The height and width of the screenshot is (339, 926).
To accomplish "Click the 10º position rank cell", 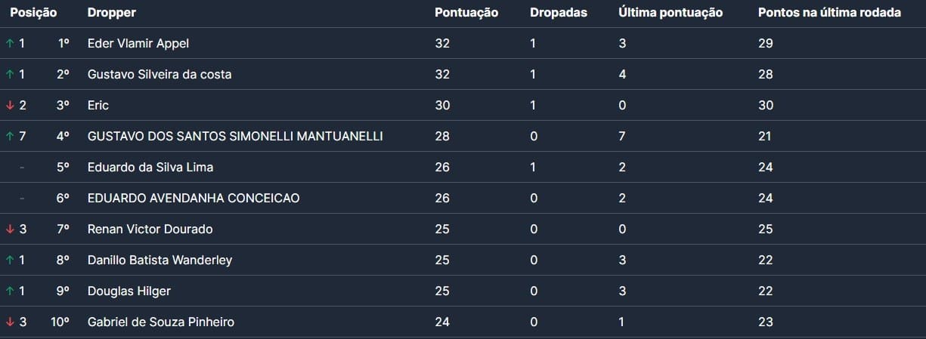I will click(60, 322).
